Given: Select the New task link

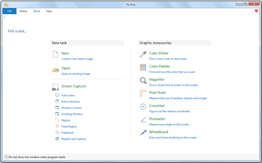Looking at the screenshot, I should pyautogui.click(x=65, y=53).
